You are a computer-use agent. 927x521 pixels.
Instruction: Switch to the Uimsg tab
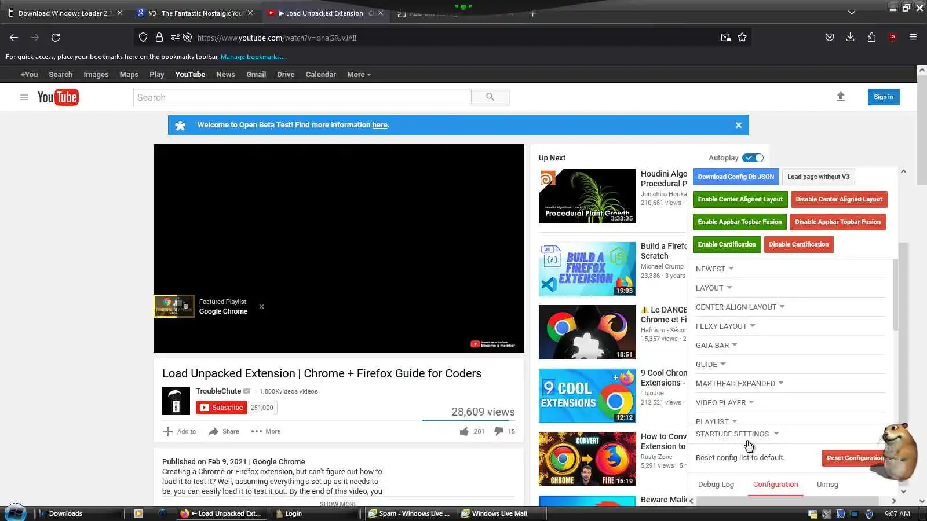827,485
